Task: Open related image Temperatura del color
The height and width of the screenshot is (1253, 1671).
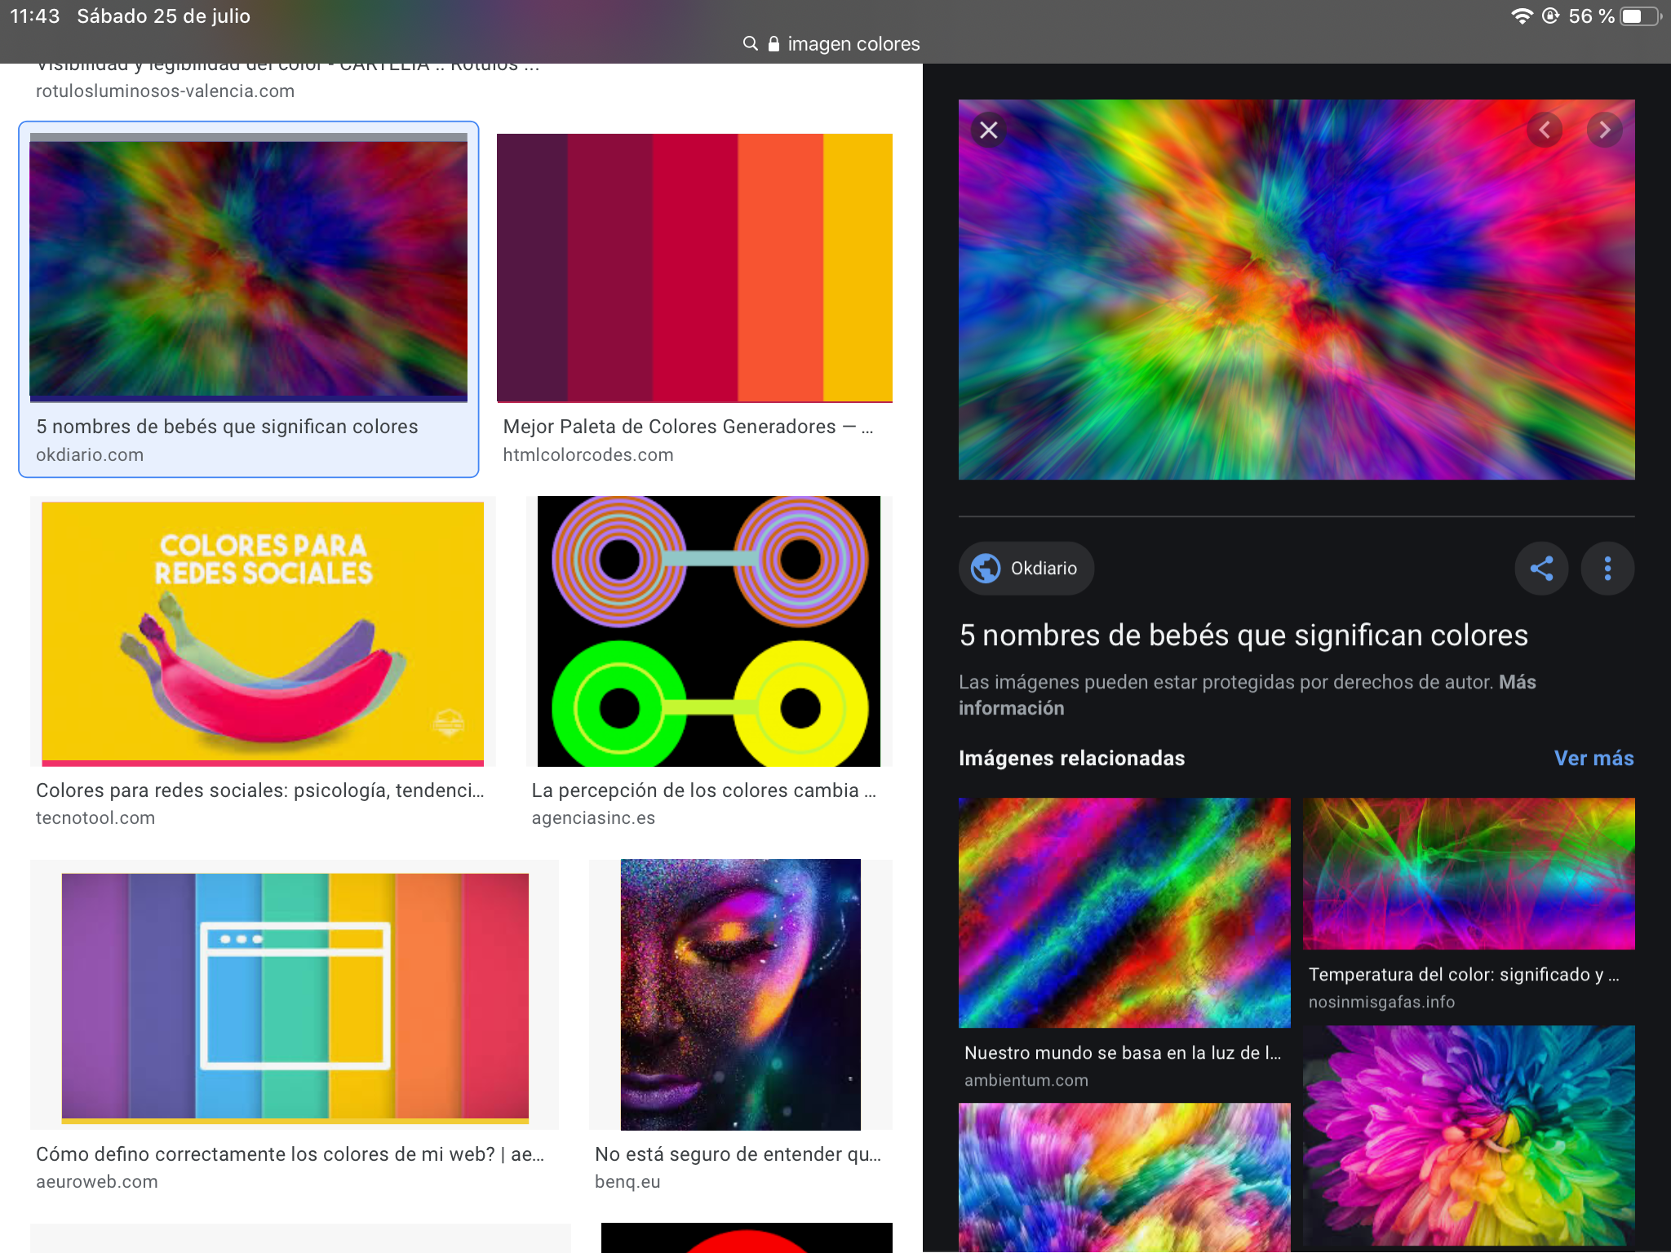Action: (1468, 874)
